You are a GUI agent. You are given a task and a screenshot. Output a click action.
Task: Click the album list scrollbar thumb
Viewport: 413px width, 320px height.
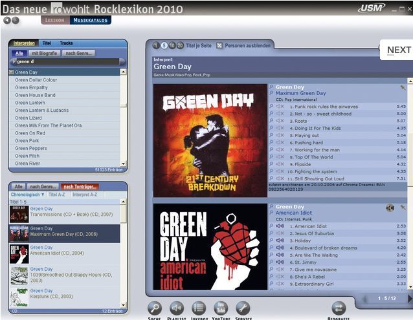123,214
